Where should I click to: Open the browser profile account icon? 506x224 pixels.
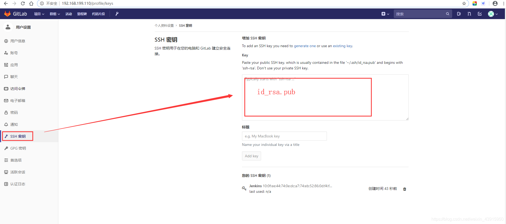point(495,3)
